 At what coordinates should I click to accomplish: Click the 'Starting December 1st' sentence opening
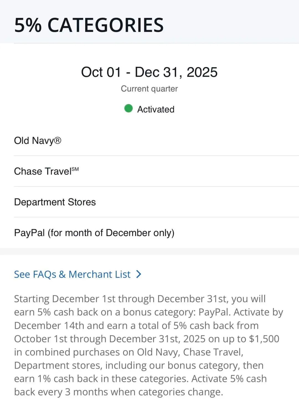point(57,299)
